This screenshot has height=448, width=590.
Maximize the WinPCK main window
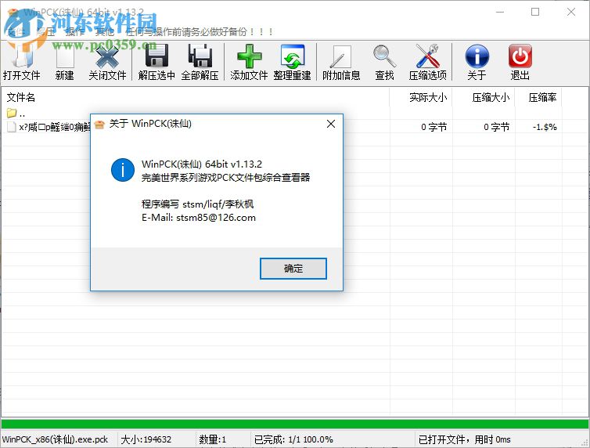tap(535, 12)
